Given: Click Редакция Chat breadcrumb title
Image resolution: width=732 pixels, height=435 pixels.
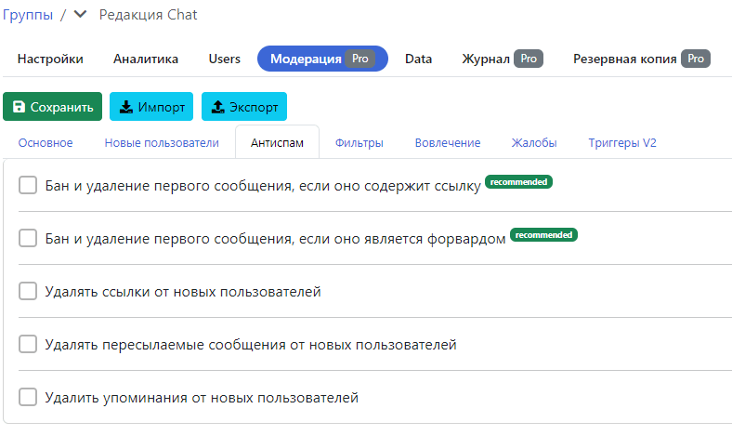Looking at the screenshot, I should (x=148, y=15).
